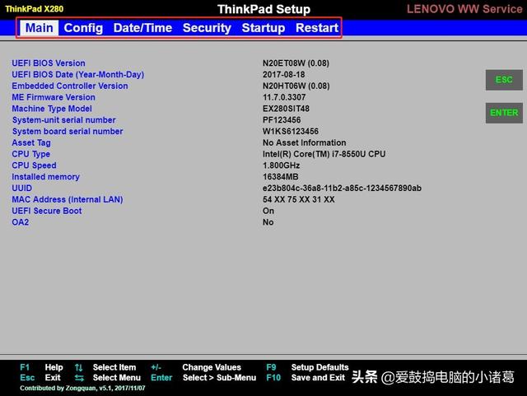
Task: Select System-unit serial number label
Action: [x=64, y=120]
